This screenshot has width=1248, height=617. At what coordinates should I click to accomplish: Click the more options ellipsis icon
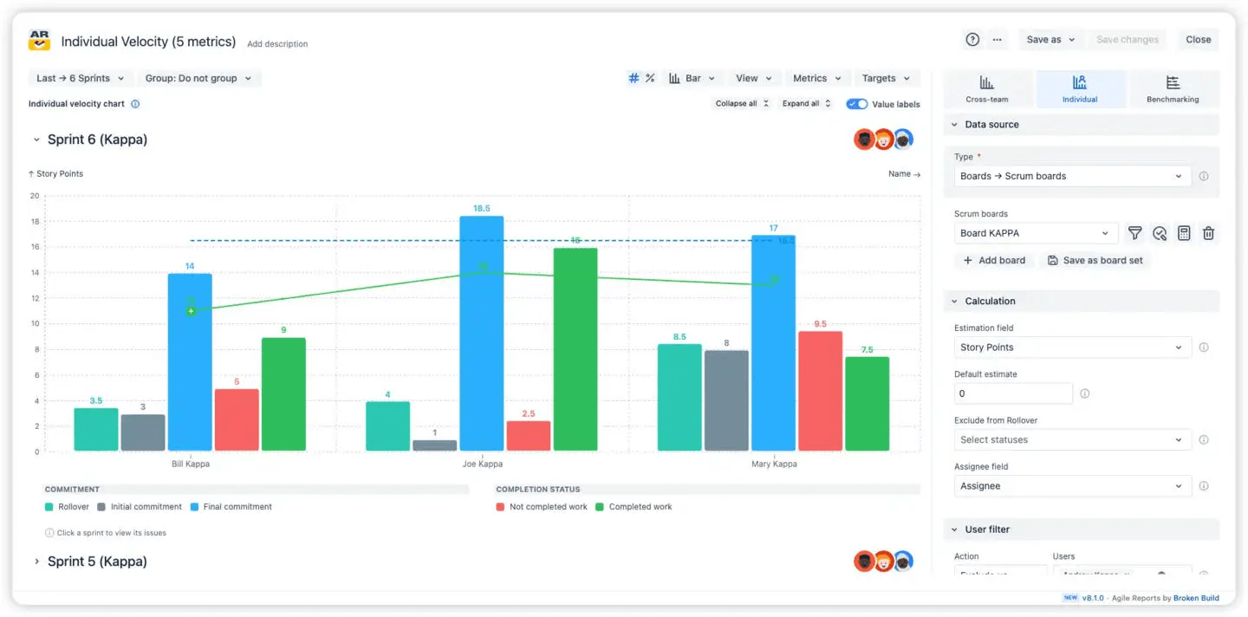click(997, 40)
